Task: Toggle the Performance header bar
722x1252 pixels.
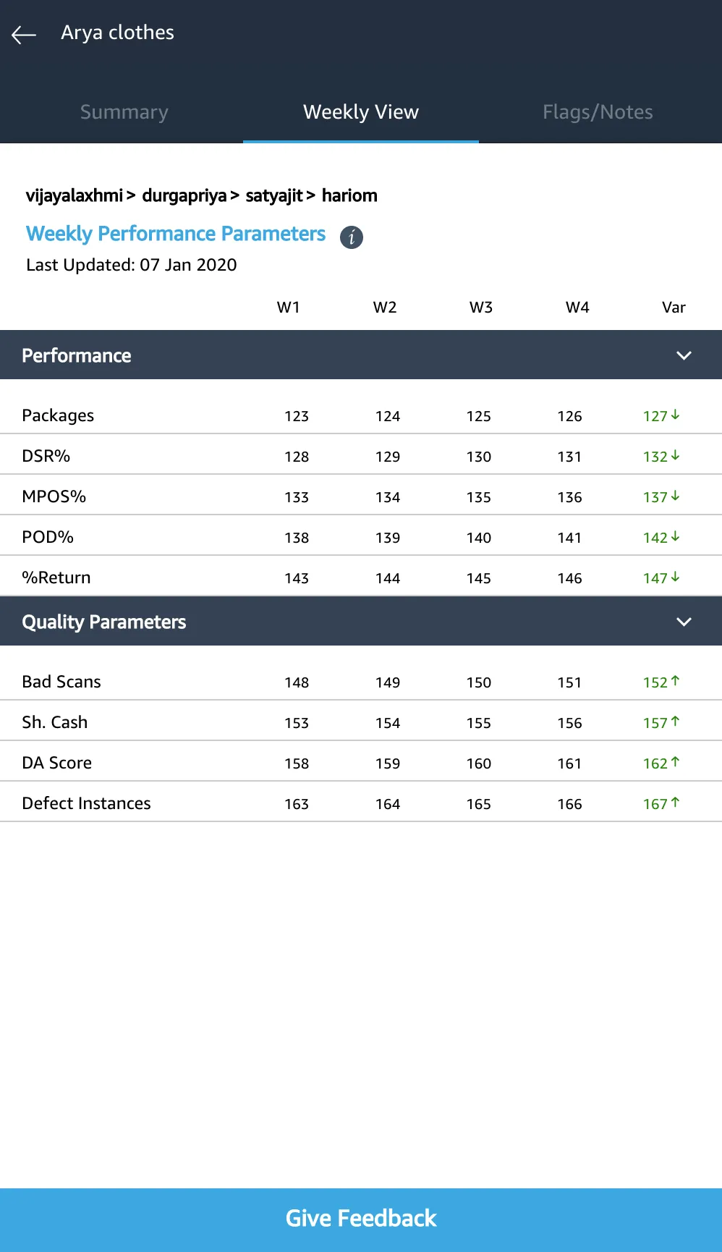Action: coord(361,355)
